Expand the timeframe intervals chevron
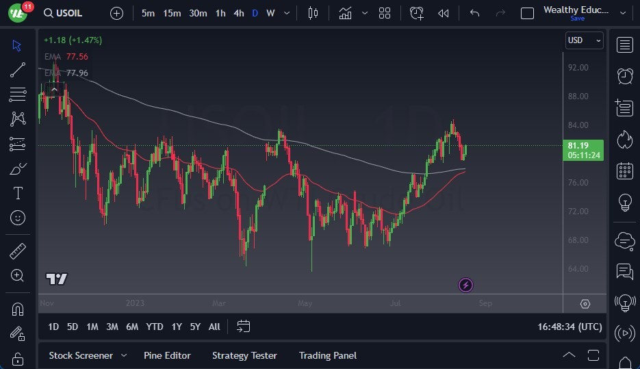The height and width of the screenshot is (369, 640). click(286, 13)
